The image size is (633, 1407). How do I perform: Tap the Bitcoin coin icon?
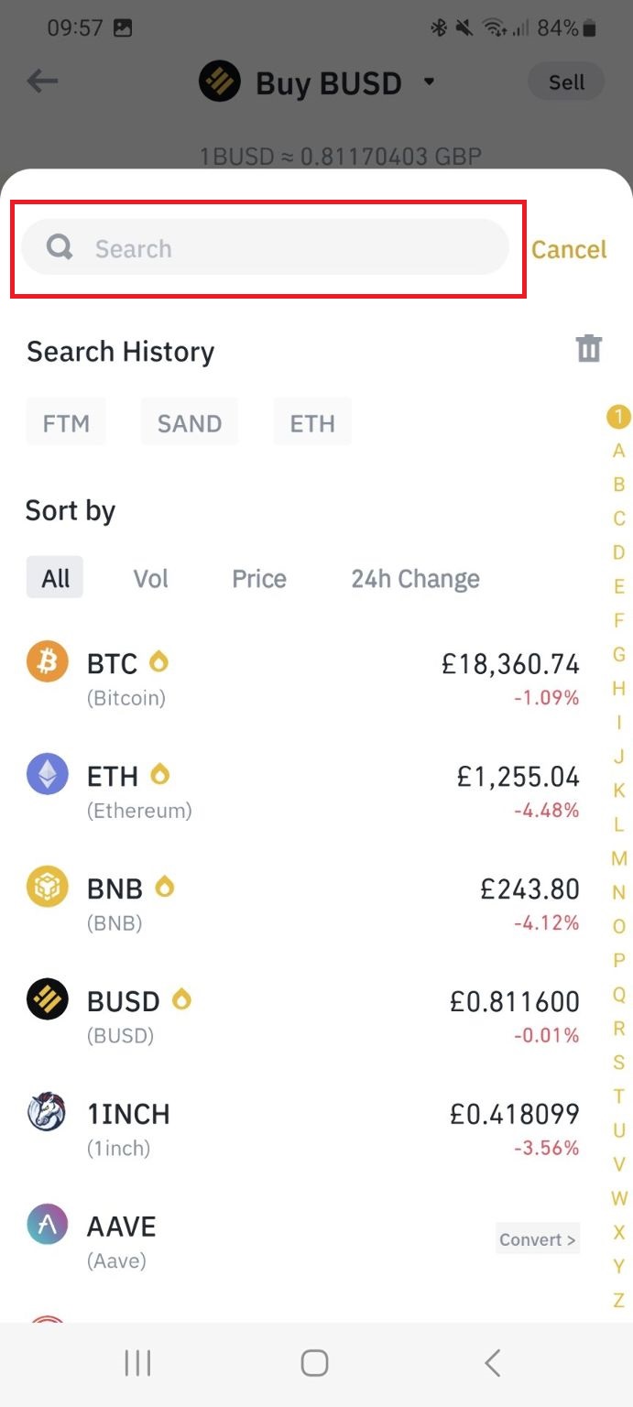48,661
